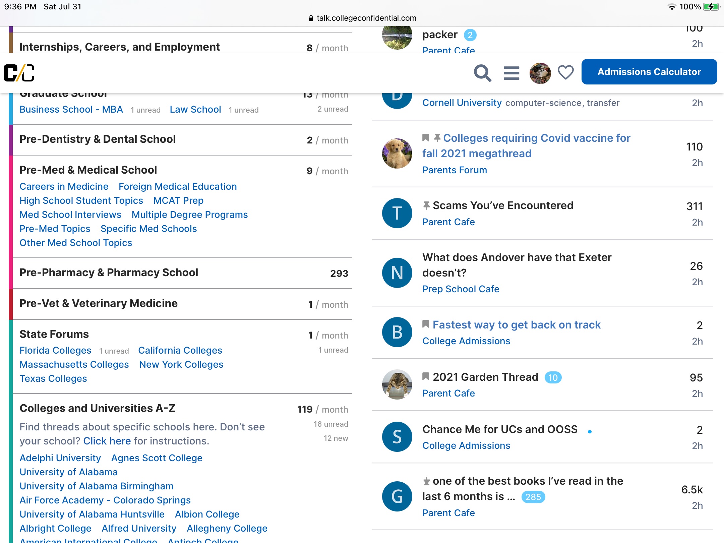Click the blue 2 badge next to packer
The width and height of the screenshot is (724, 543).
[x=470, y=35]
